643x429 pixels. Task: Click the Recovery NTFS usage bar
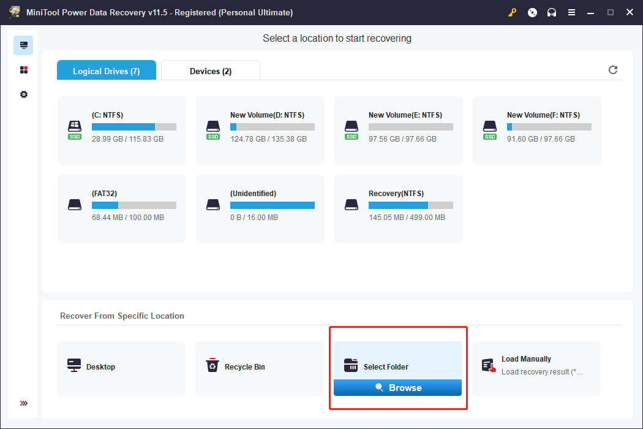point(411,205)
